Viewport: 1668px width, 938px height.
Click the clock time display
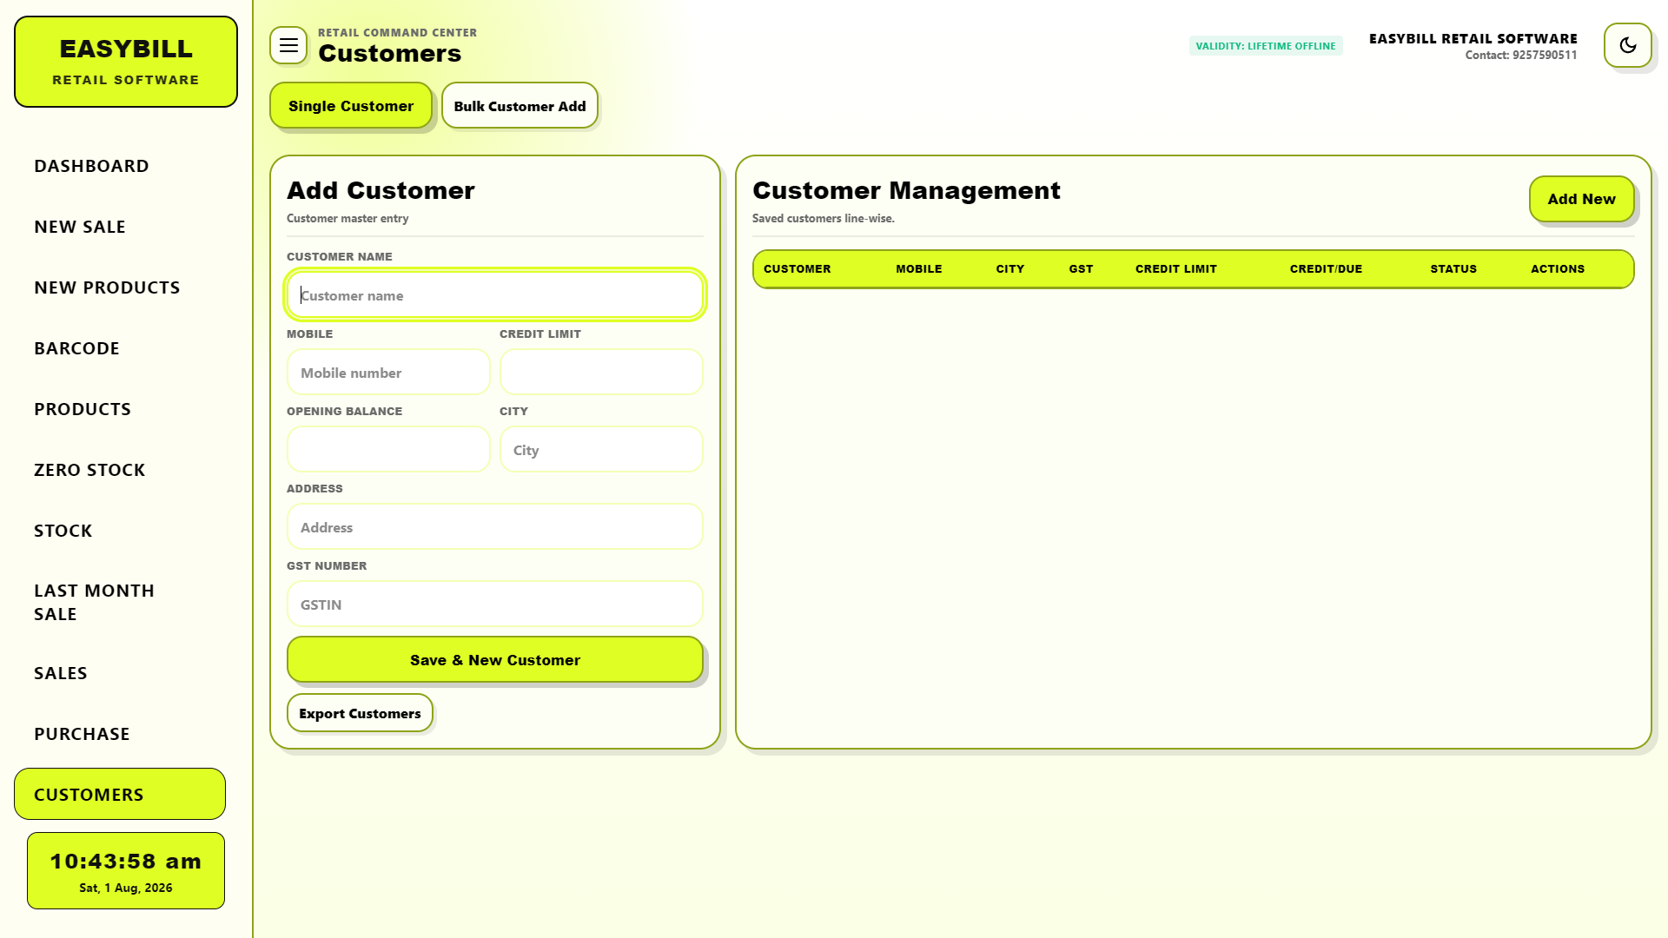126,862
